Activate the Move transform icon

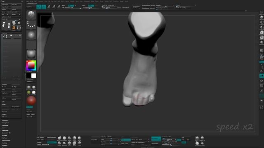(x=49, y=7)
